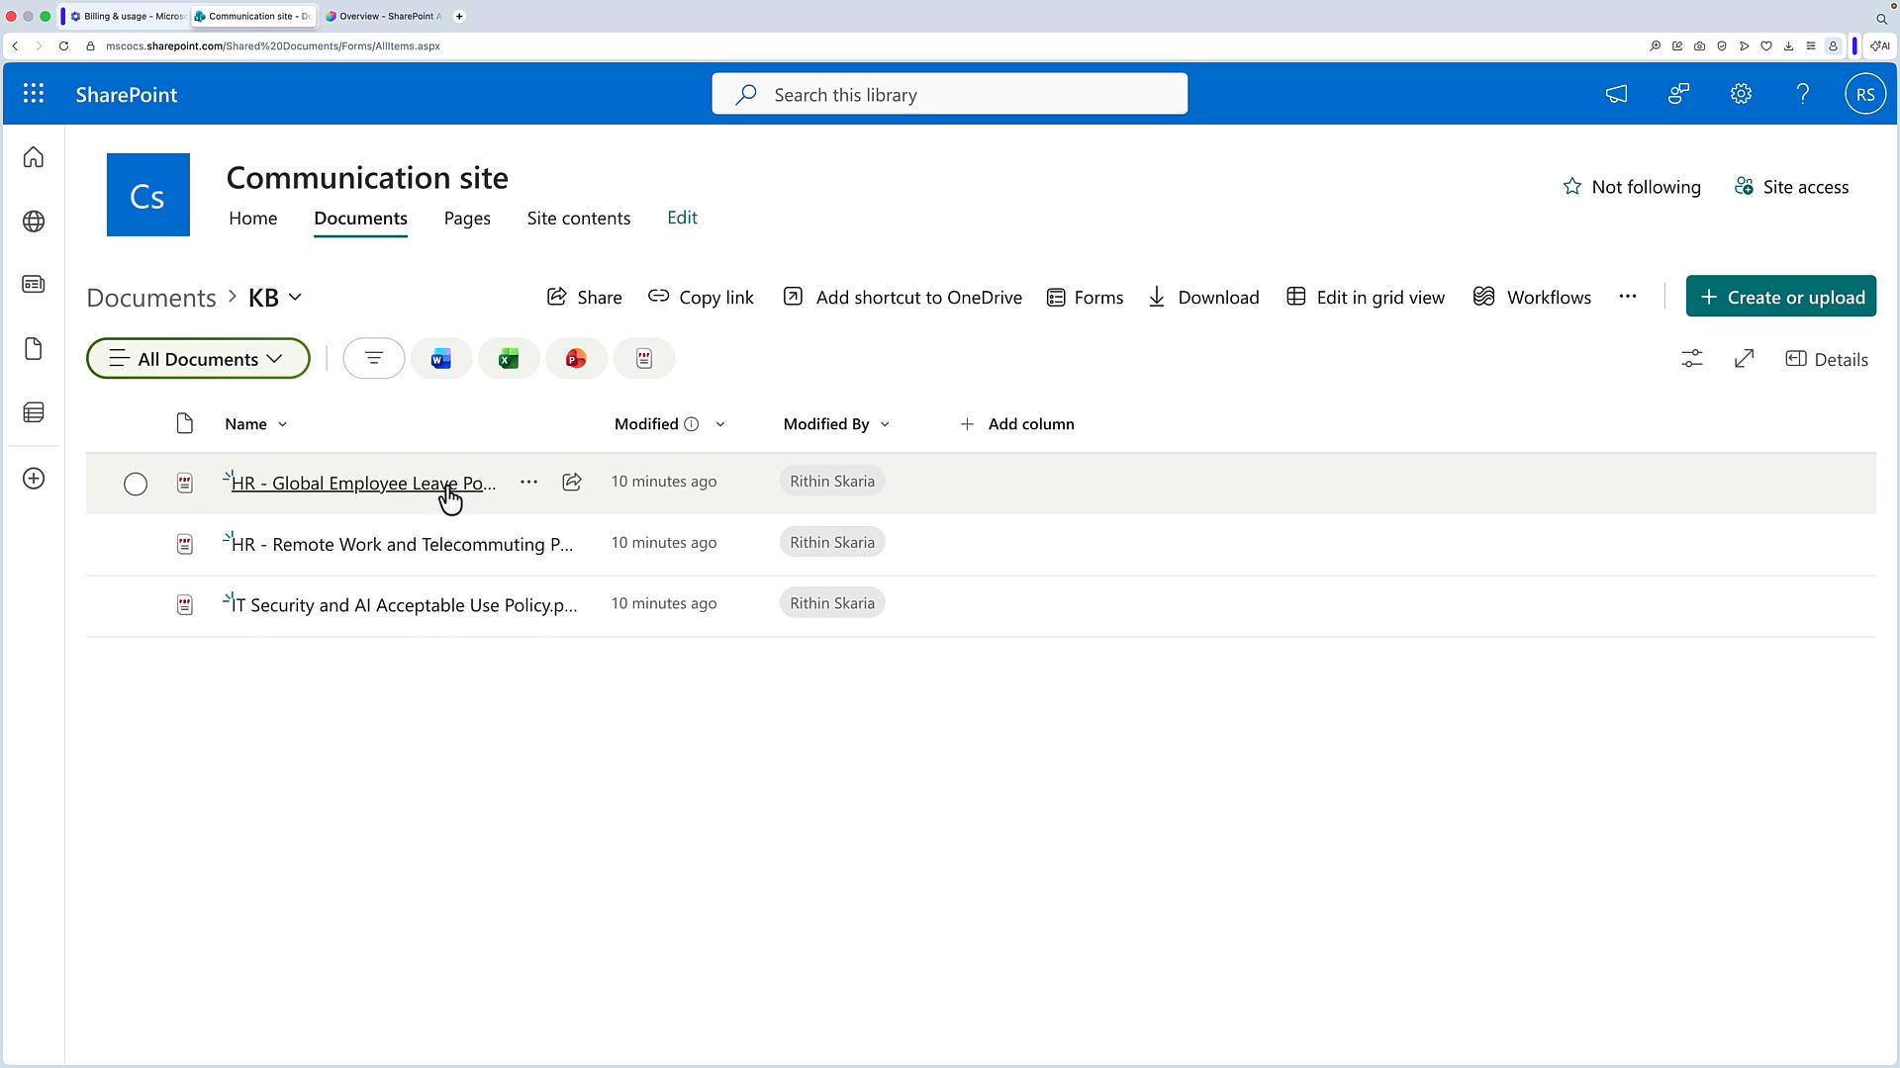Open the Modified By column dropdown
The height and width of the screenshot is (1068, 1900).
click(x=885, y=424)
